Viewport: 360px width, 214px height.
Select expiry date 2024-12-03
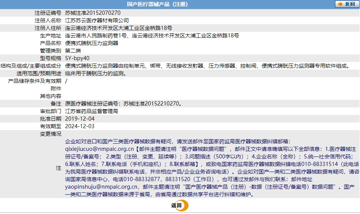pos(80,126)
